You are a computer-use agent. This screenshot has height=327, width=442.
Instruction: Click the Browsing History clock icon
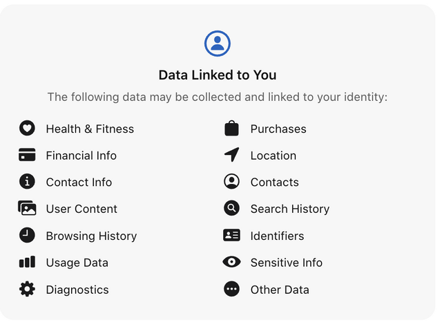pyautogui.click(x=27, y=236)
